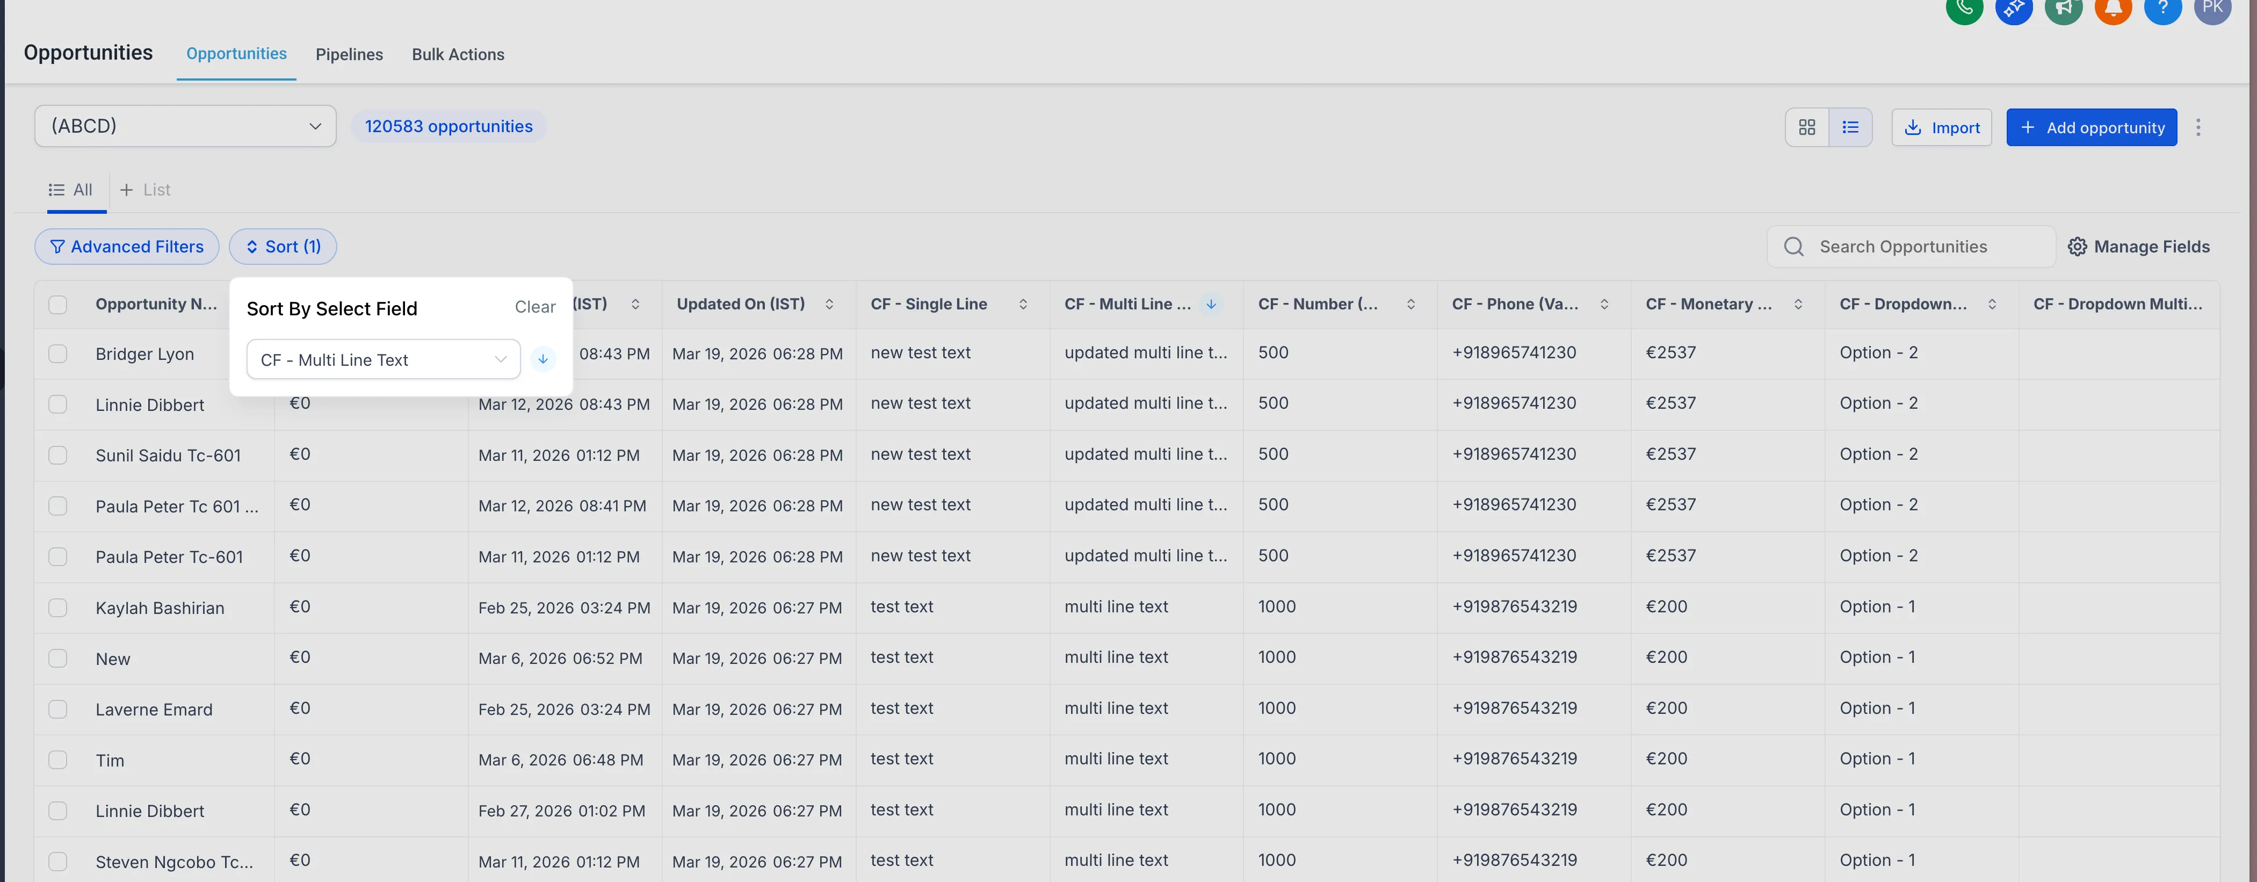This screenshot has width=2257, height=882.
Task: Click the three-dot more options icon
Action: pyautogui.click(x=2199, y=127)
